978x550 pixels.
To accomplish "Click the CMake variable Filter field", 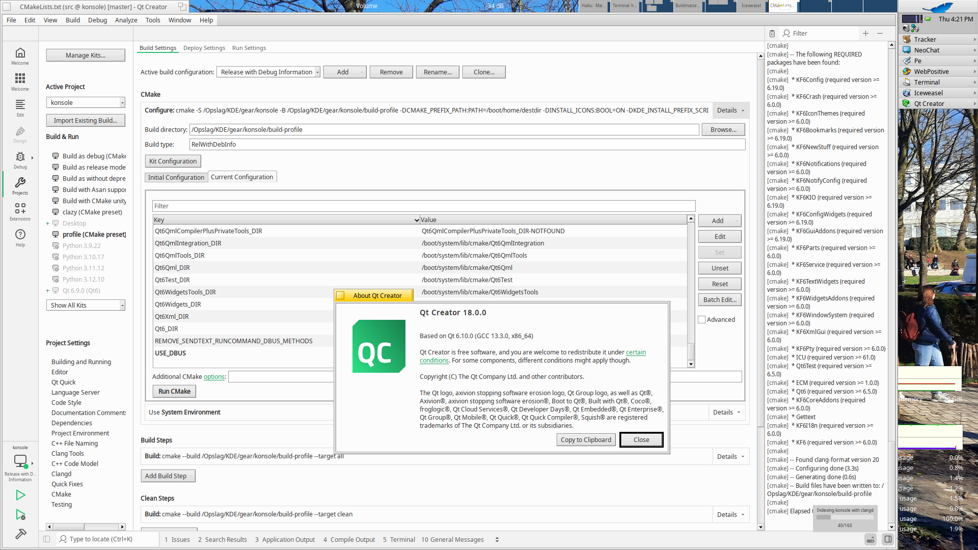I will coord(423,206).
